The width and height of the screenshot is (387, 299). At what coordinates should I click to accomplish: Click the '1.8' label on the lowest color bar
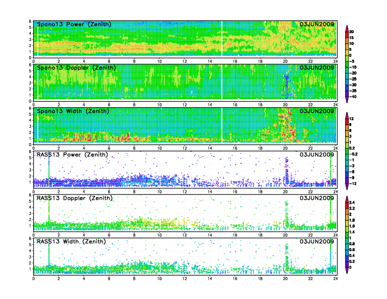pos(352,220)
